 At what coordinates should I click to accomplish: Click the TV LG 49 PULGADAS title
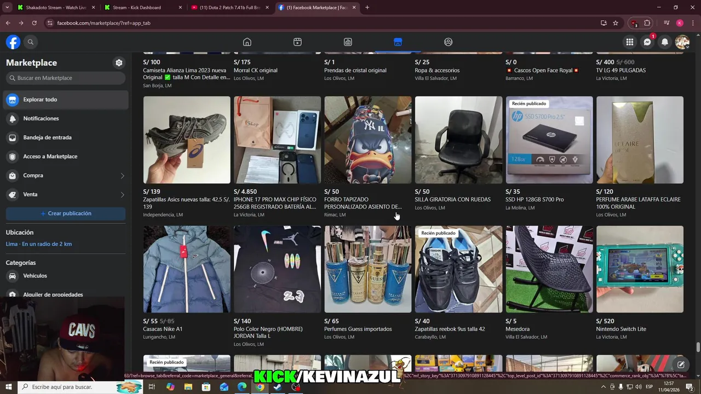621,71
